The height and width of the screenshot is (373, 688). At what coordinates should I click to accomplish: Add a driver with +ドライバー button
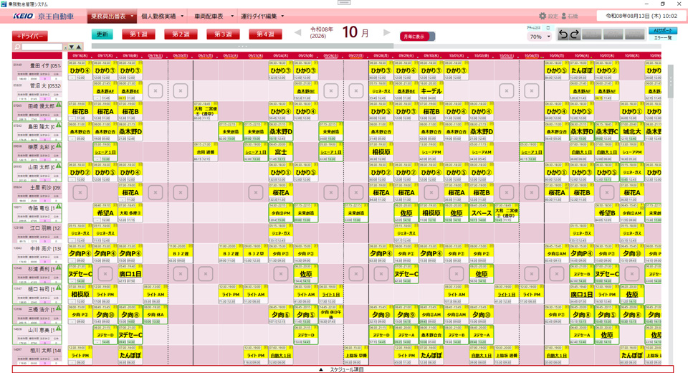pos(30,36)
